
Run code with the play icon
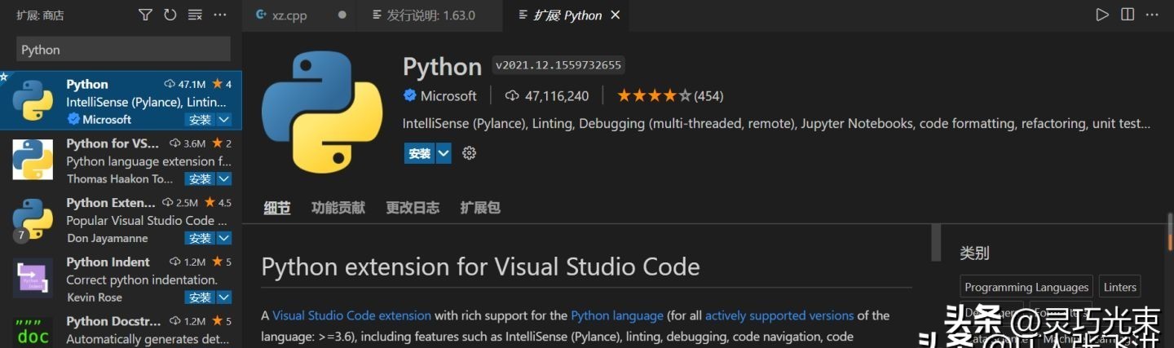(1102, 15)
